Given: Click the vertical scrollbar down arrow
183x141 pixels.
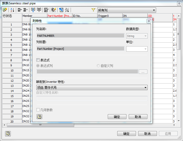Looking at the screenshot, I should tap(179, 121).
